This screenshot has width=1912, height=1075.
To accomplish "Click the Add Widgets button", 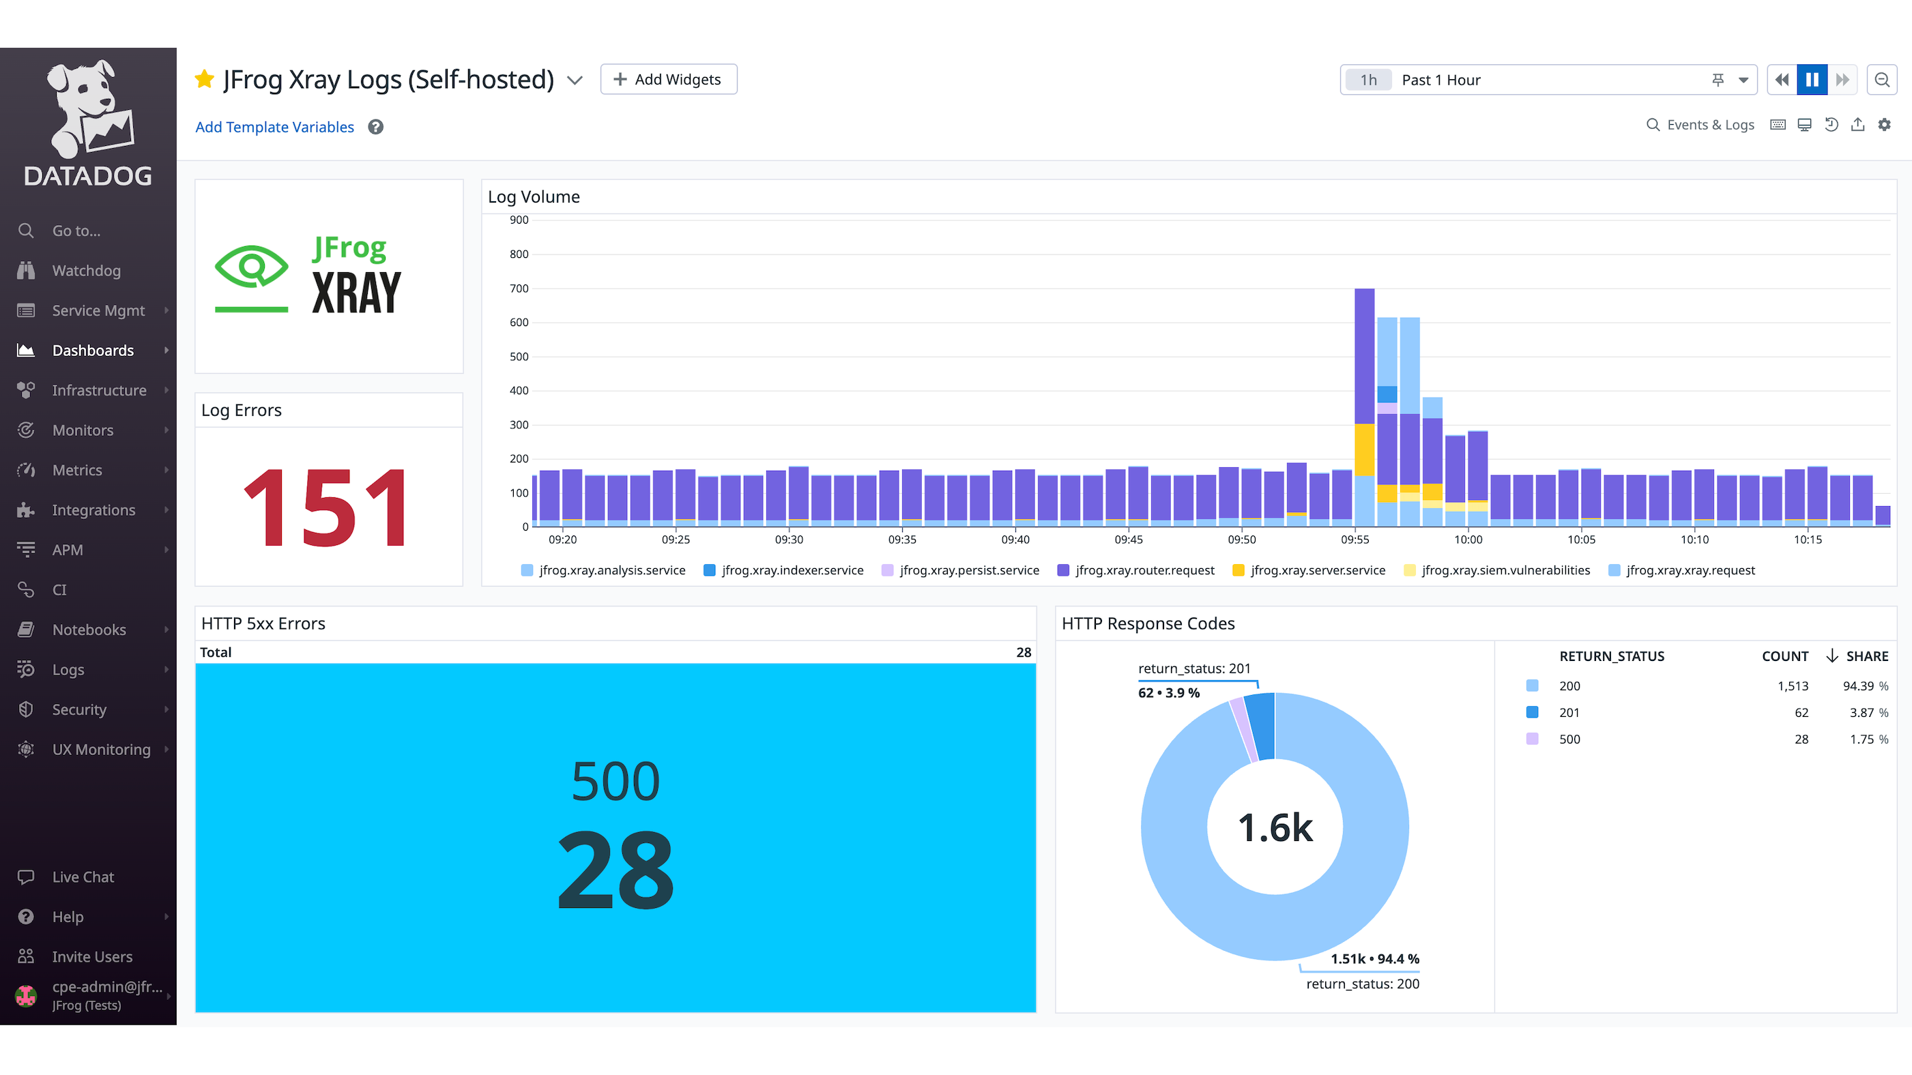I will (668, 79).
